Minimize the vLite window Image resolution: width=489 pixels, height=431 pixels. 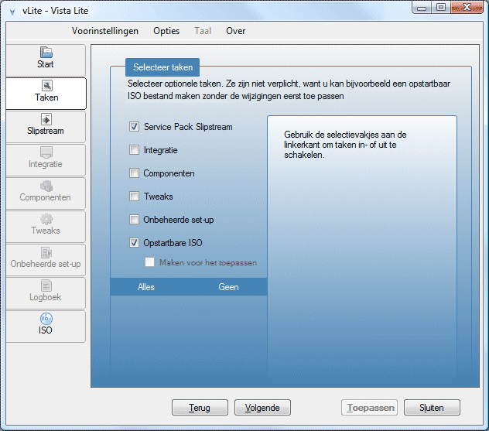(422, 8)
